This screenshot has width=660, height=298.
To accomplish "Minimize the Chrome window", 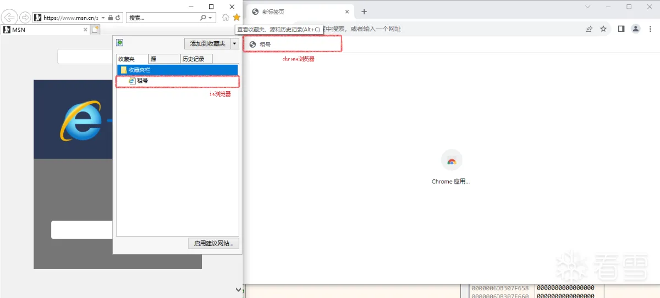I will click(608, 7).
